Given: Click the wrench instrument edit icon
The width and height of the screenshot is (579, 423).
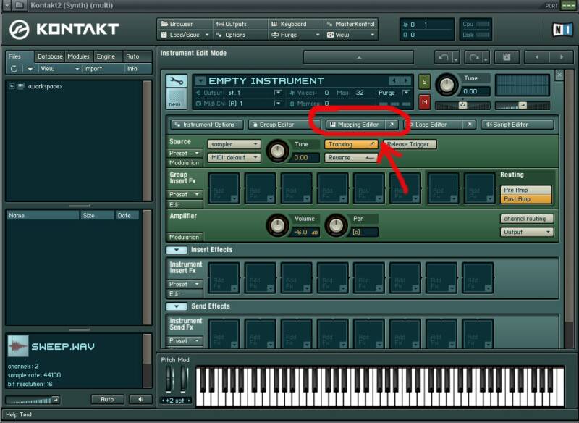Looking at the screenshot, I should pyautogui.click(x=176, y=81).
